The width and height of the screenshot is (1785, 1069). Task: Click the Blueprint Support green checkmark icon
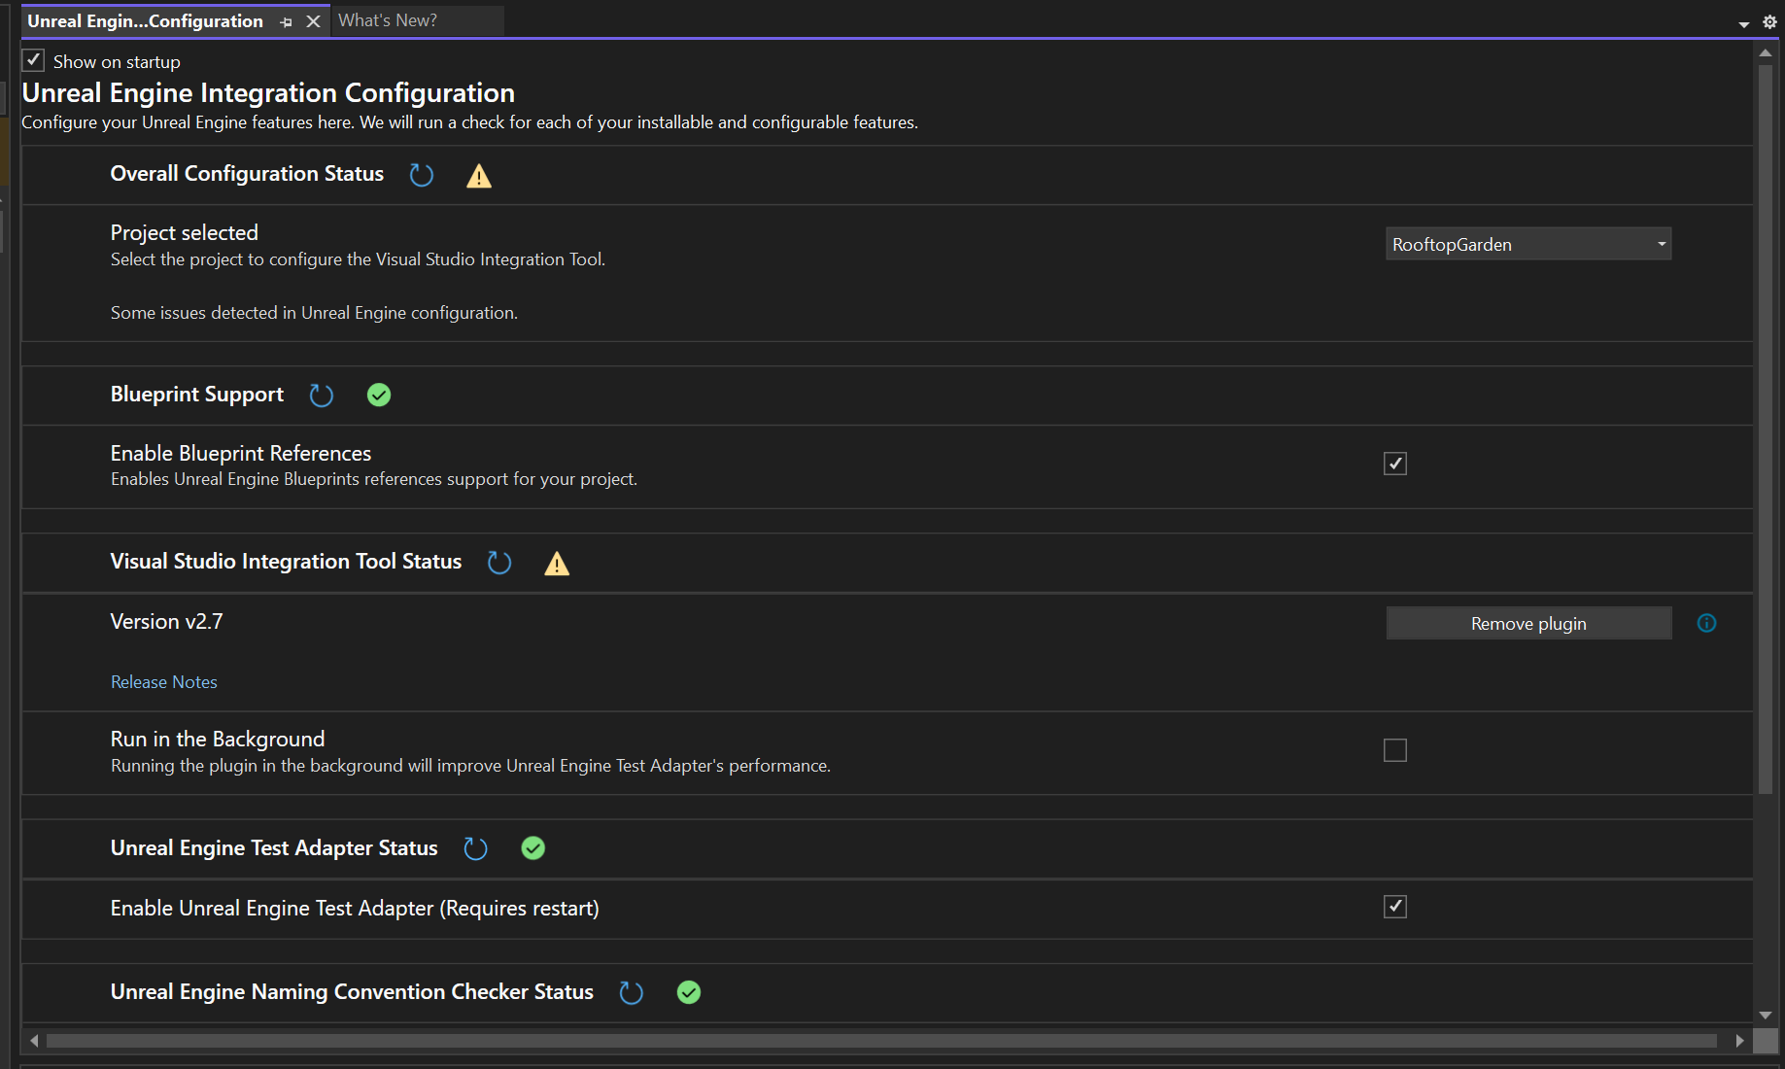coord(379,395)
